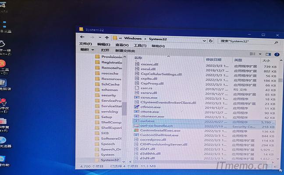Click the magnifier search icon
Screen dimensions: 284x175
276,42
